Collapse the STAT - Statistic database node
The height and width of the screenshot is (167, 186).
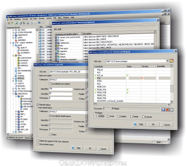[11, 43]
